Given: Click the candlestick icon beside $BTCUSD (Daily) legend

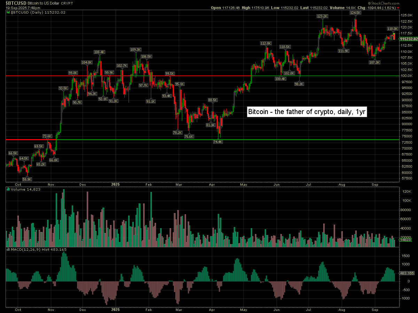Looking at the screenshot, I should pos(9,12).
